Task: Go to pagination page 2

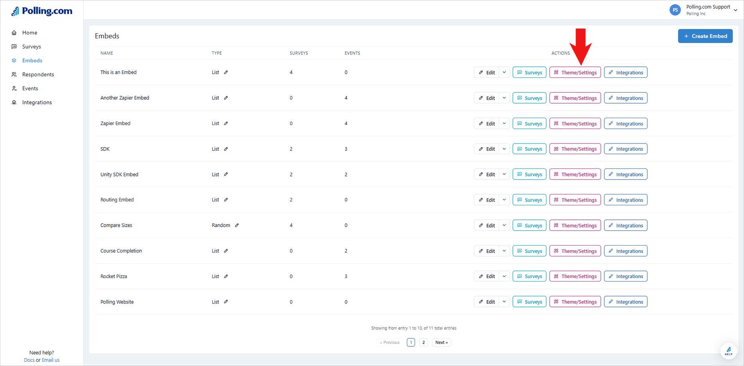Action: pyautogui.click(x=424, y=343)
